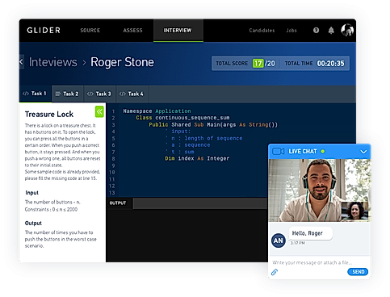Open the Source menu item
Viewport: 390px width, 297px height.
90,31
